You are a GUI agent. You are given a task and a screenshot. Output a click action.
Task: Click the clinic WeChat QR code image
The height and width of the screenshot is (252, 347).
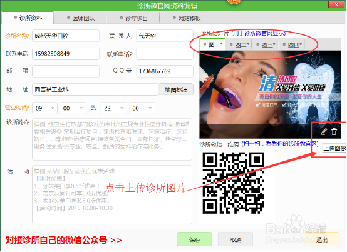click(234, 183)
